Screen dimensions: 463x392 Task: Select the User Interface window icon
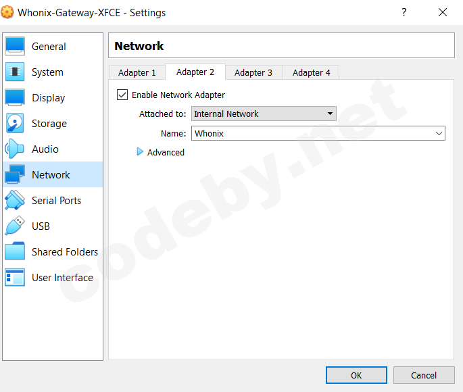tap(15, 277)
